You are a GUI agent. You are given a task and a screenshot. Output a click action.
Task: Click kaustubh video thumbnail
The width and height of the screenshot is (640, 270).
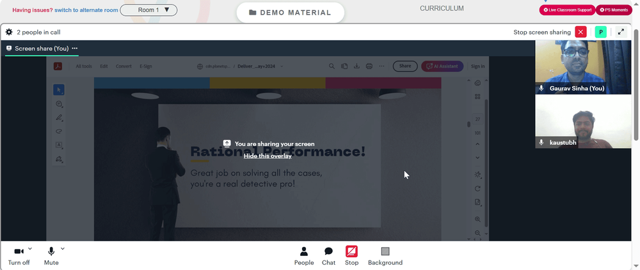coord(583,121)
